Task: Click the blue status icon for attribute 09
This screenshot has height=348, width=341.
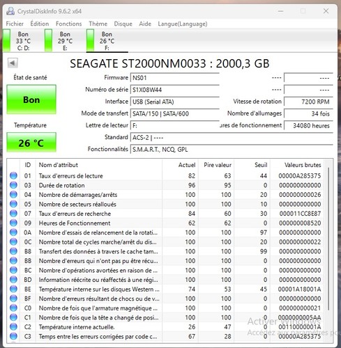Action: pyautogui.click(x=13, y=223)
